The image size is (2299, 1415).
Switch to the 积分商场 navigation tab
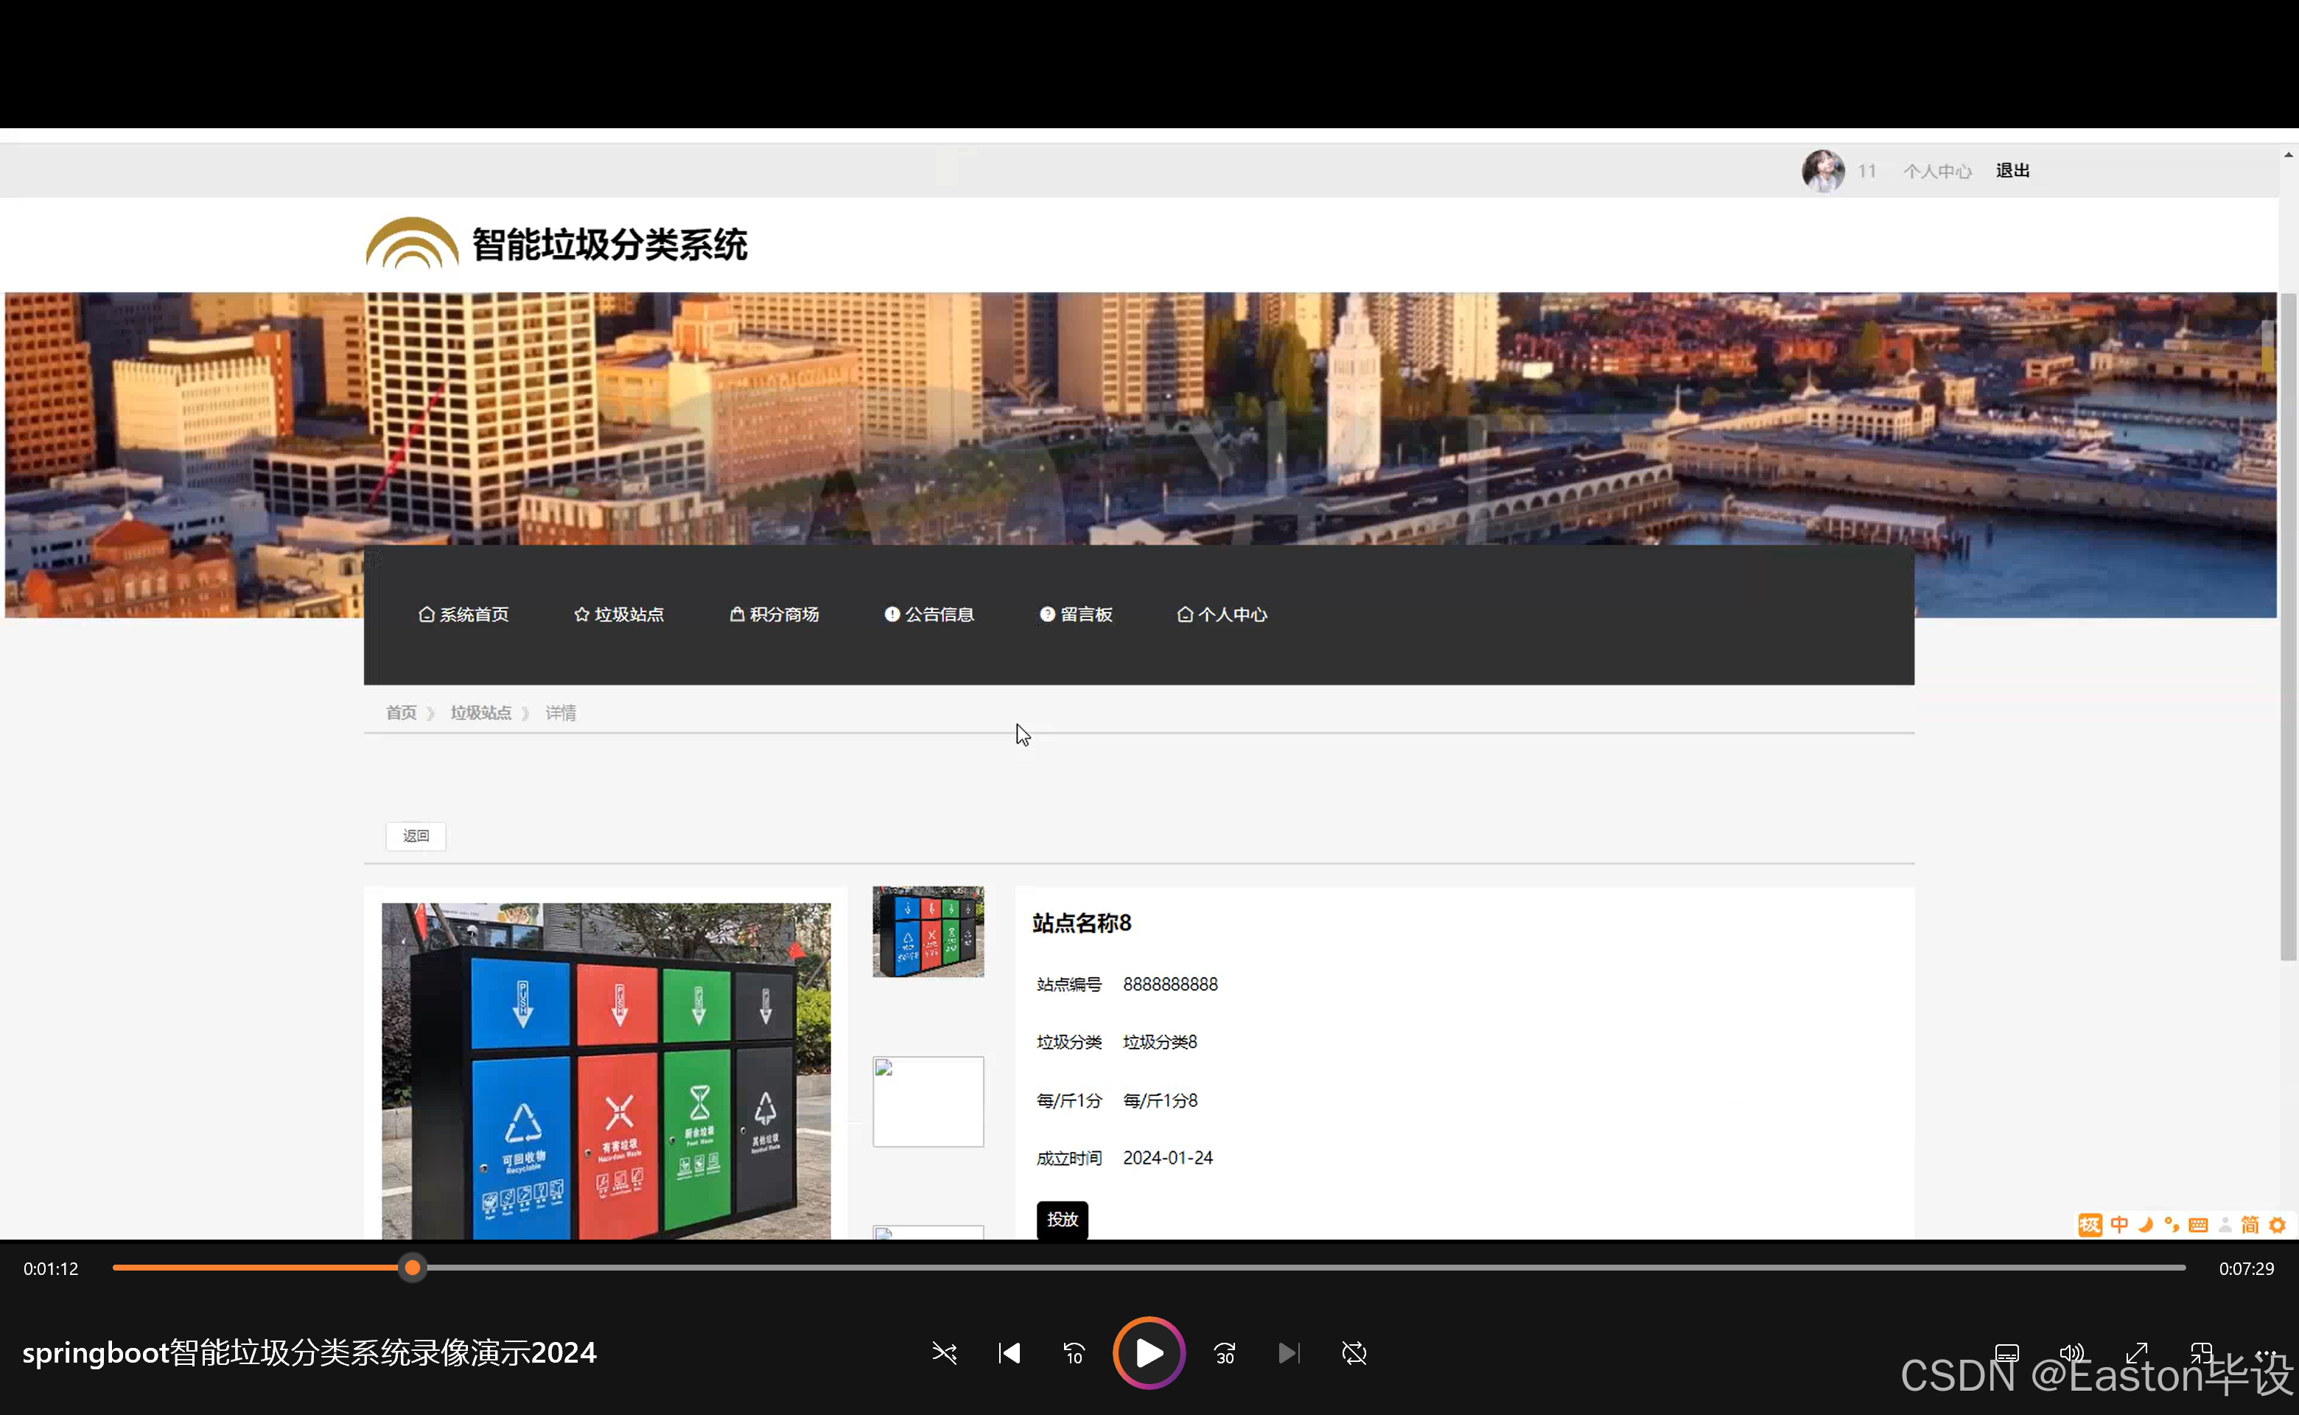pos(774,614)
